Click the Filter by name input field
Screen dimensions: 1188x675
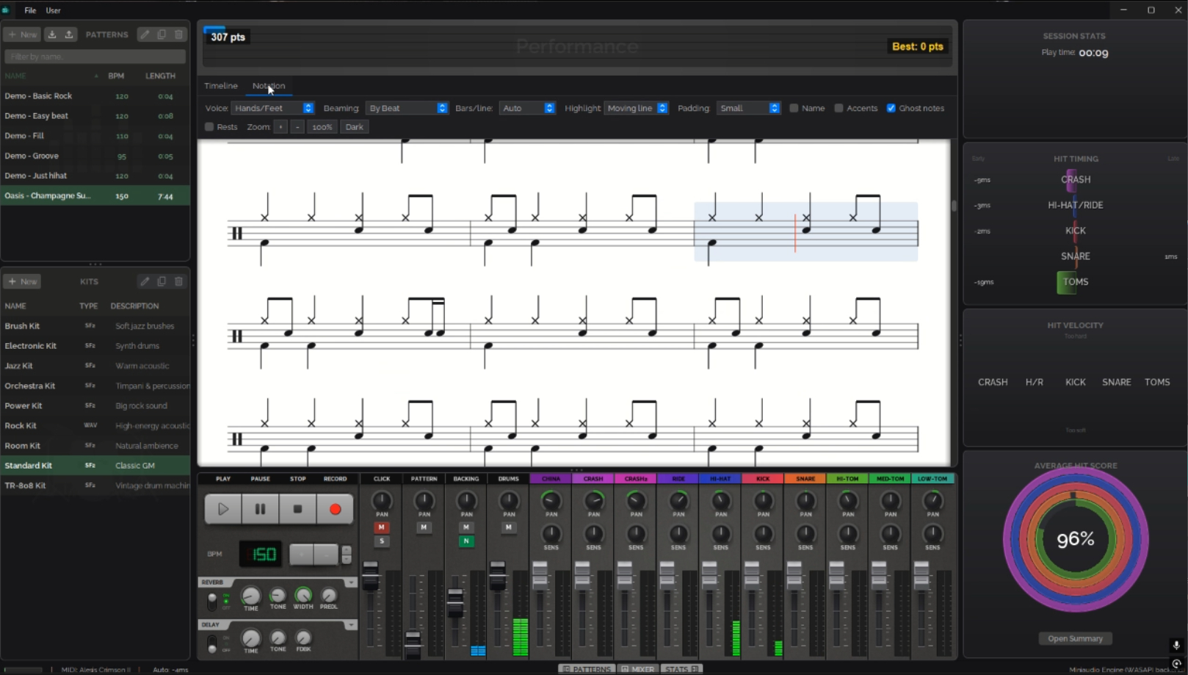(95, 57)
